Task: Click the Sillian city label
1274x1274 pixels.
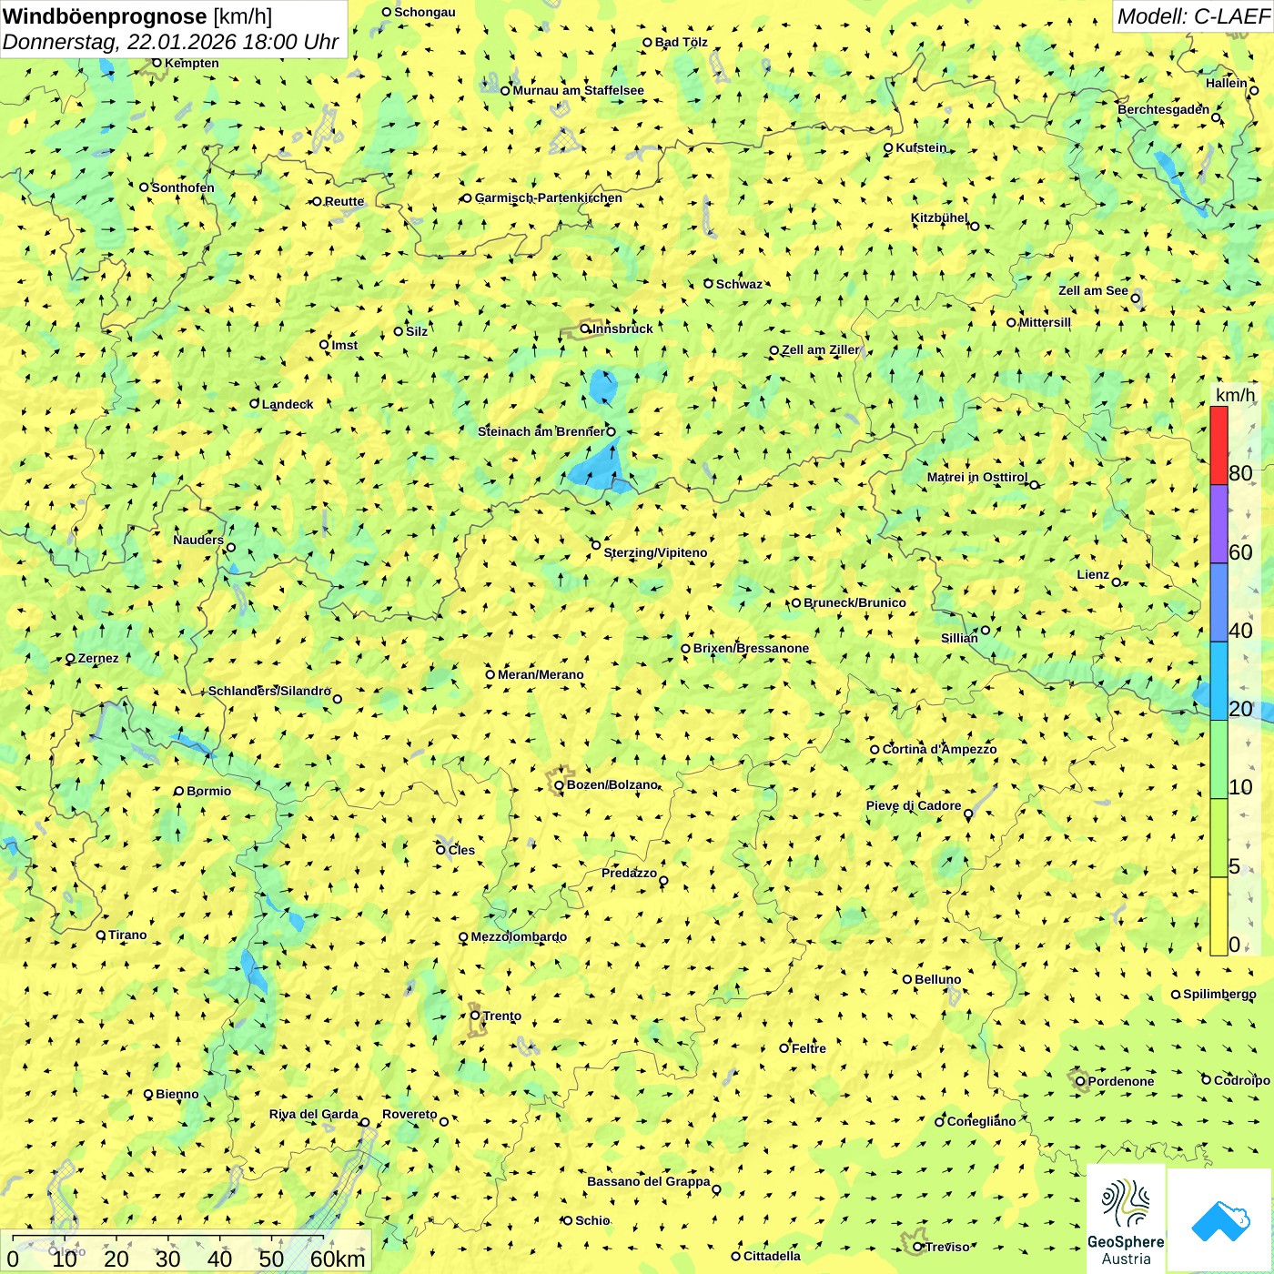Action: 959,638
